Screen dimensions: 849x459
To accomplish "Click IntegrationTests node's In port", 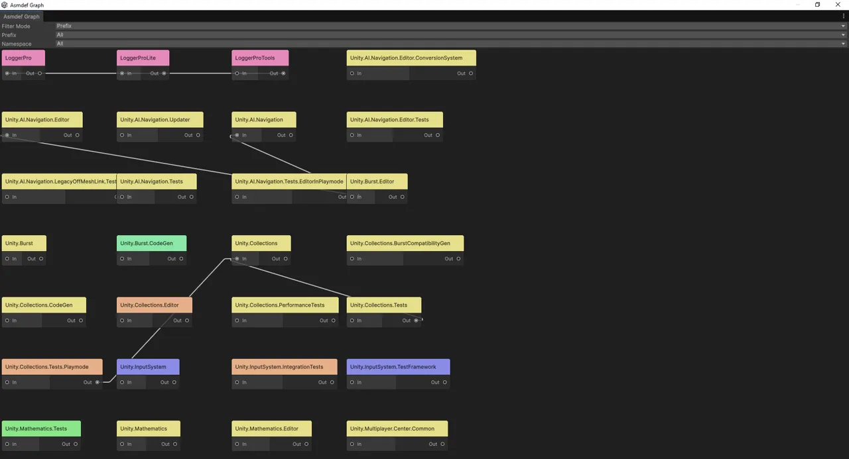I will point(237,382).
